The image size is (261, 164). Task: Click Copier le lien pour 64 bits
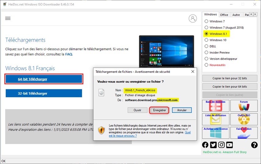(x=230, y=87)
